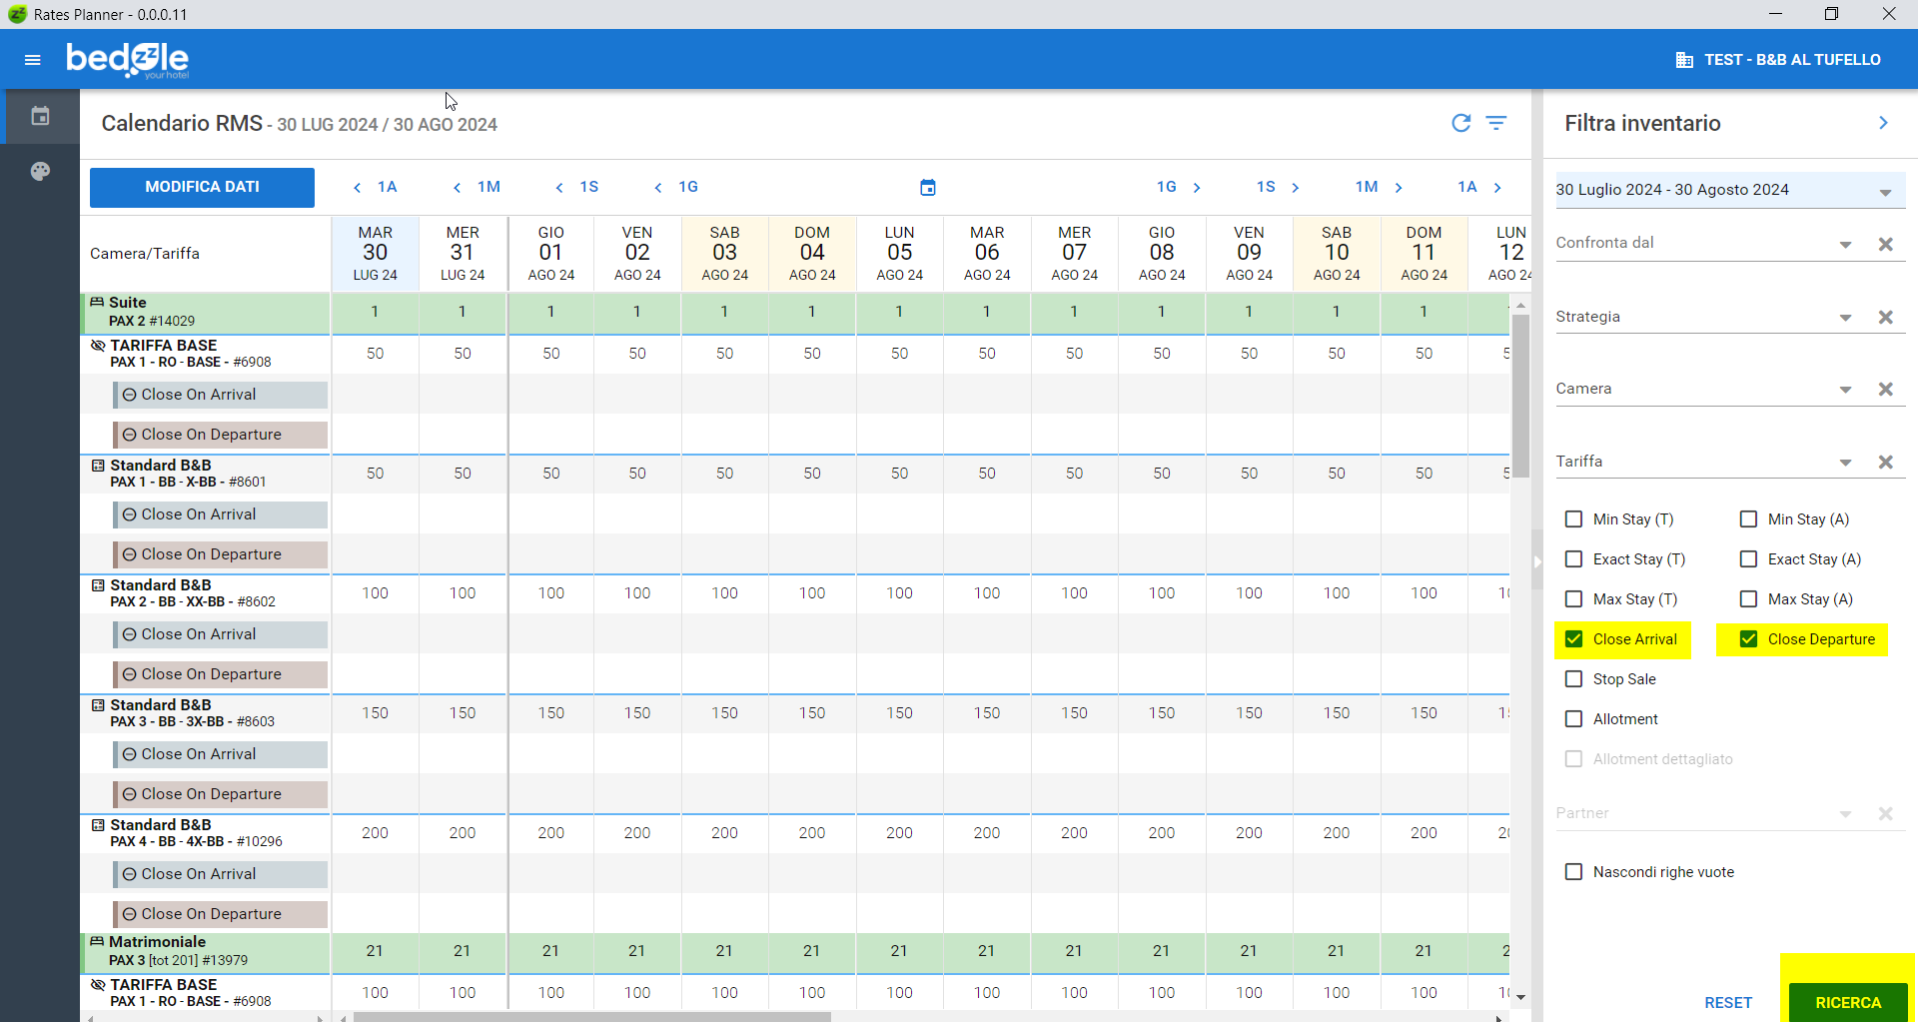The height and width of the screenshot is (1022, 1918).
Task: Click the RESET button
Action: [x=1728, y=1002]
